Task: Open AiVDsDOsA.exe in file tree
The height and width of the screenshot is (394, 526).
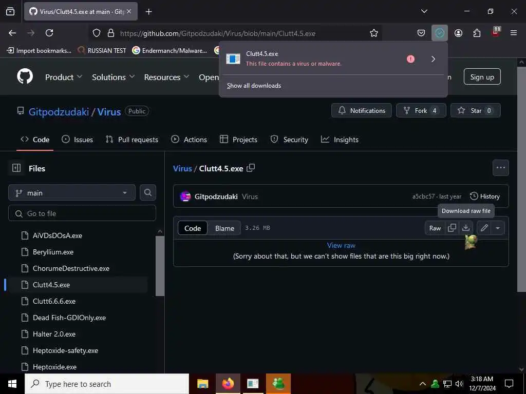Action: (58, 235)
